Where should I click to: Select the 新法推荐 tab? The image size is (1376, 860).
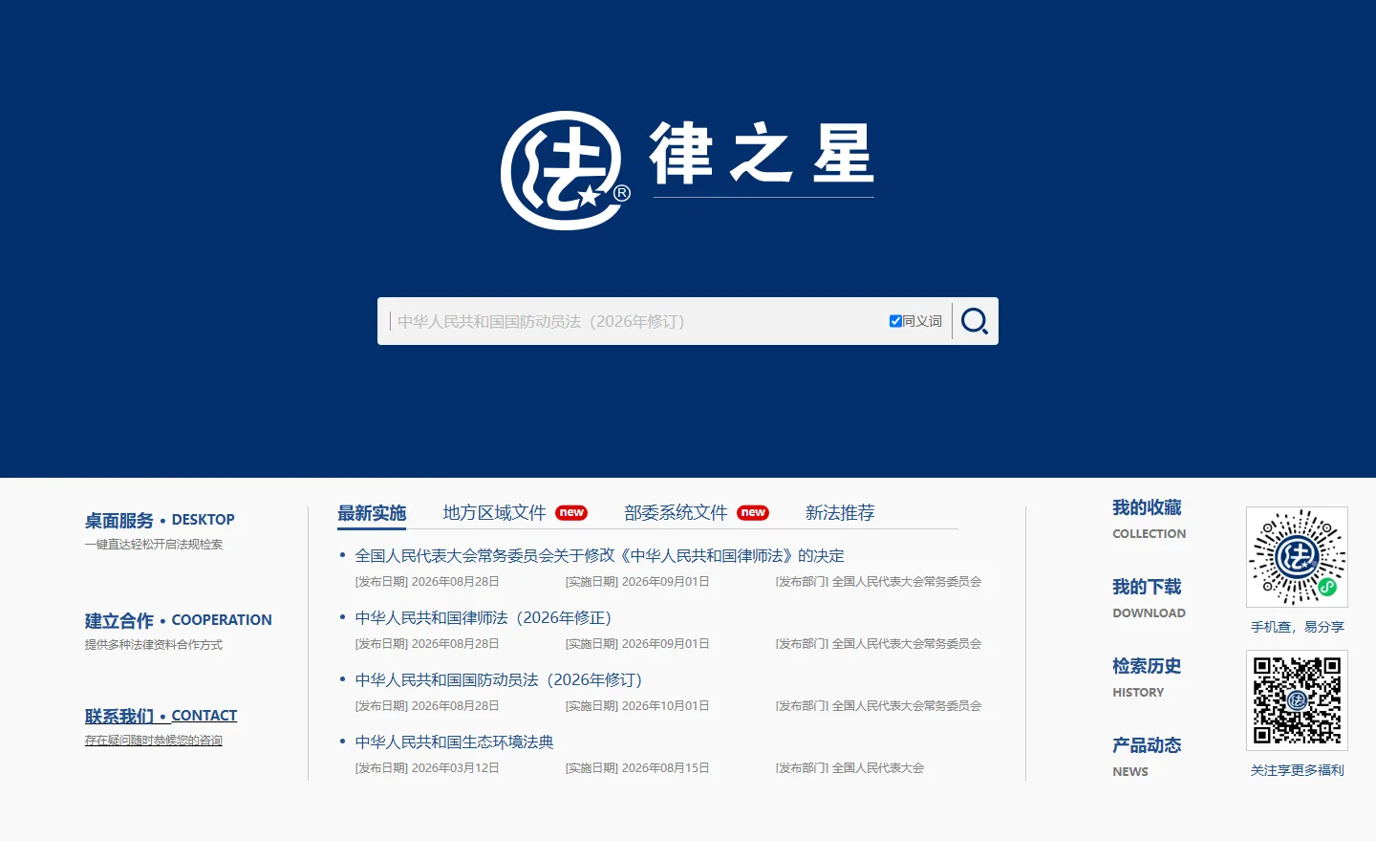pyautogui.click(x=840, y=513)
